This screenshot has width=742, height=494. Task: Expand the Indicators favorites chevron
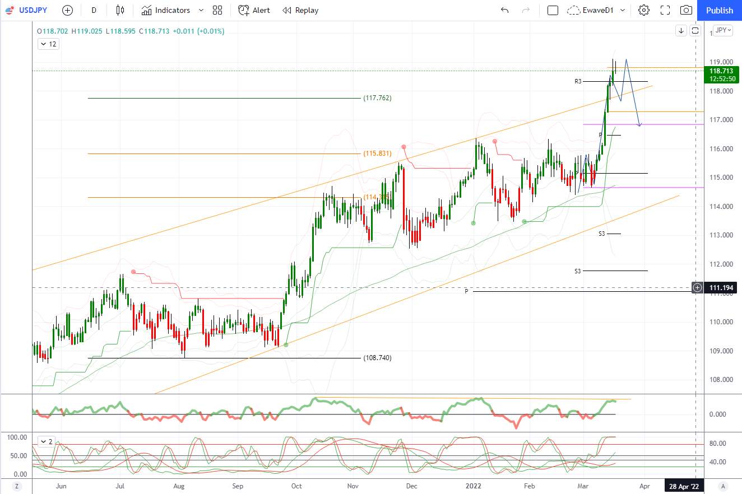pyautogui.click(x=201, y=10)
